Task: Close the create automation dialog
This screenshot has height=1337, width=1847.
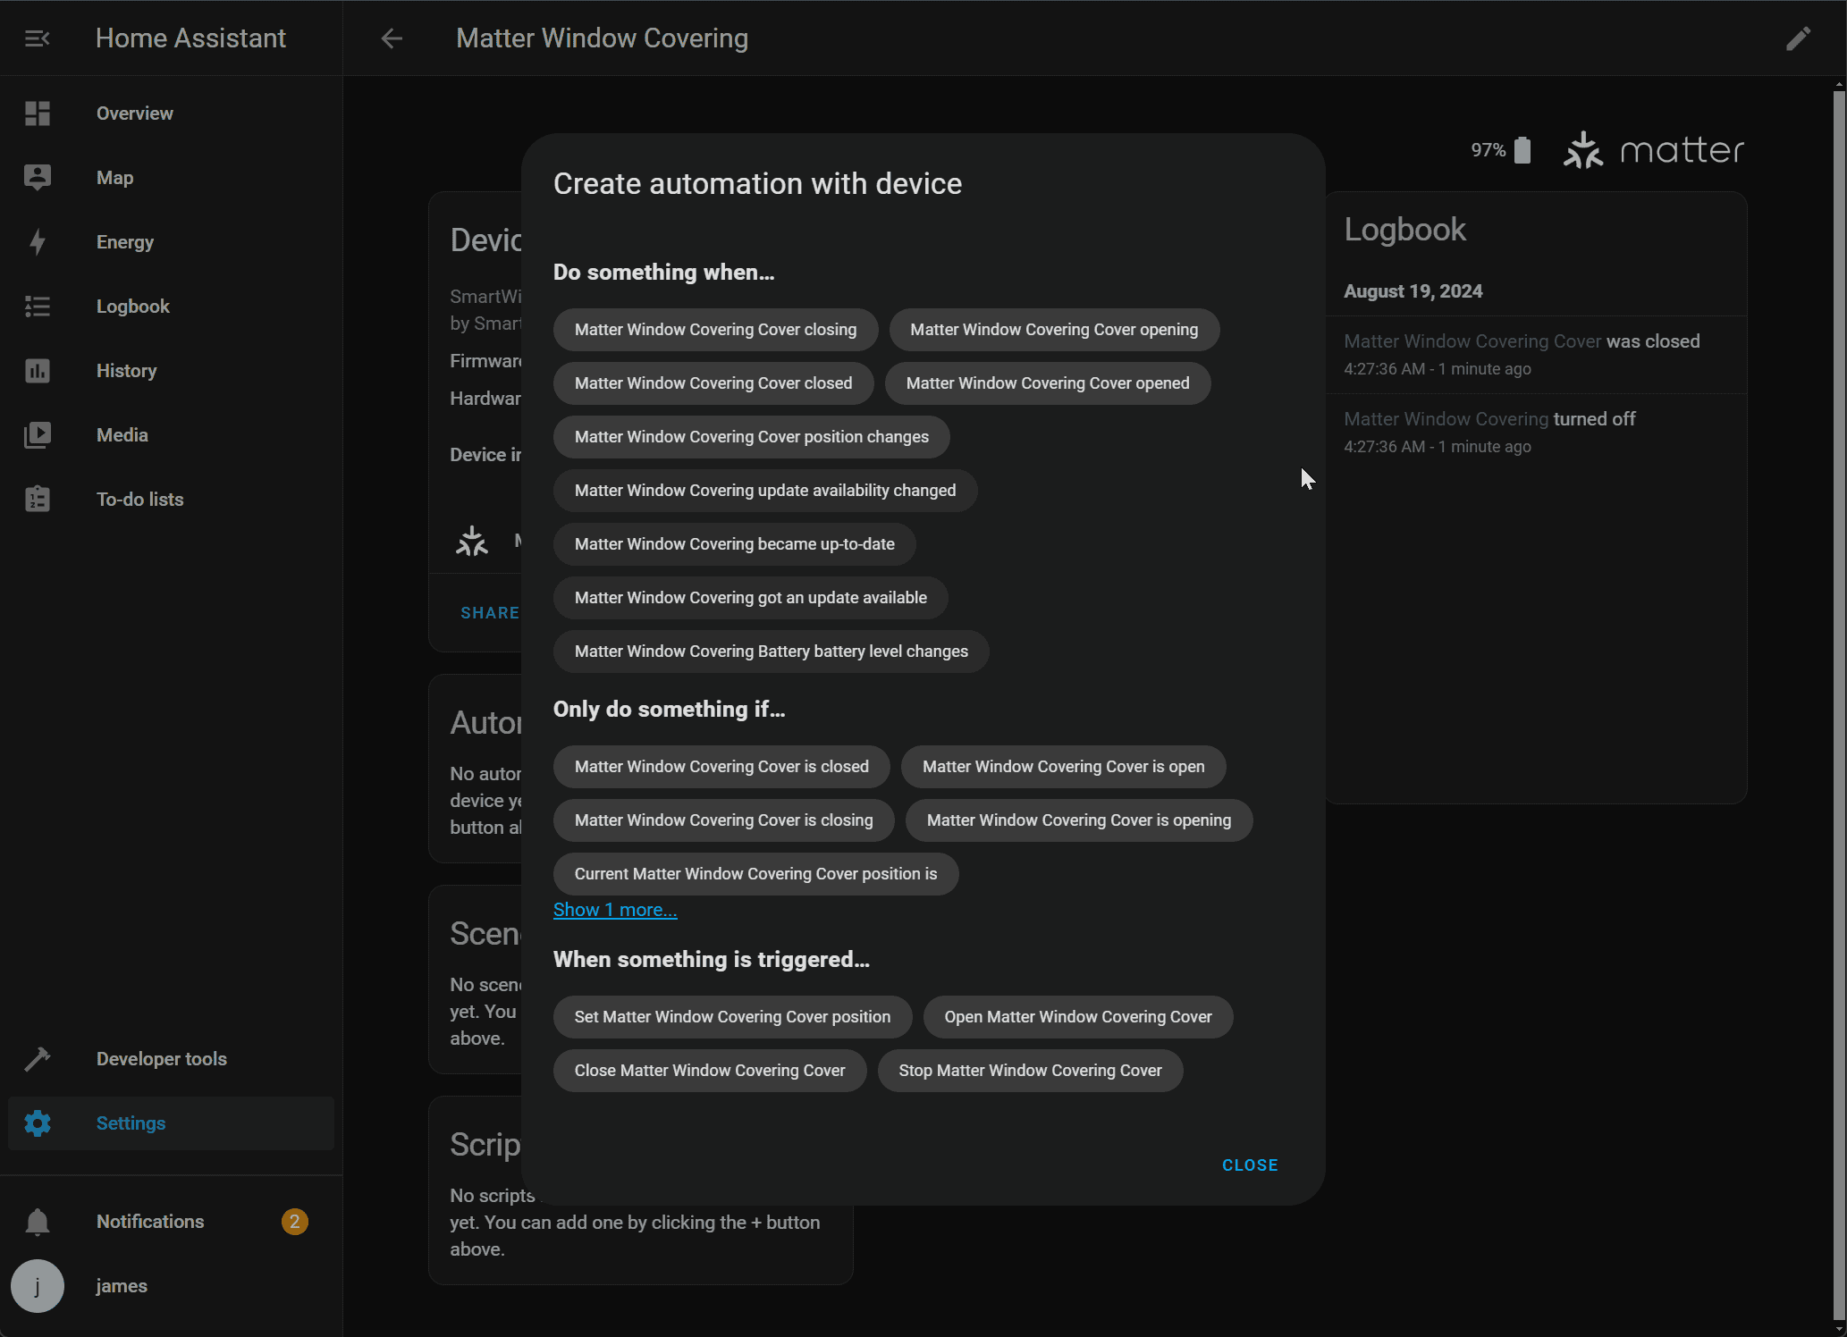Action: point(1250,1165)
